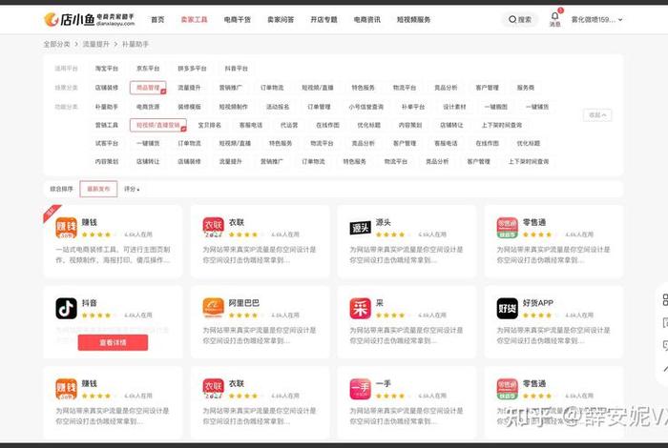Click the description text on 采 card

click(x=407, y=336)
